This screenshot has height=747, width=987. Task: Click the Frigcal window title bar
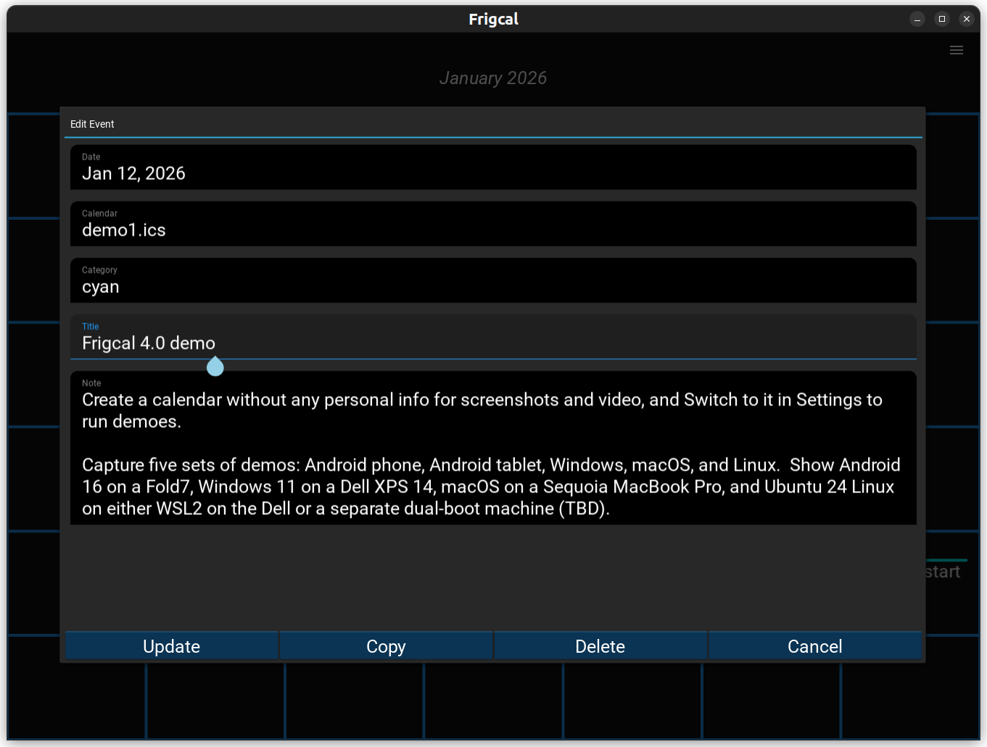point(493,20)
